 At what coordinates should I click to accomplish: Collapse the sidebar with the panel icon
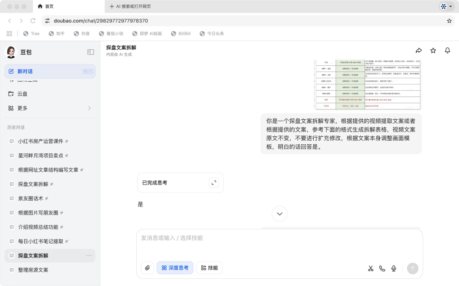(x=91, y=51)
